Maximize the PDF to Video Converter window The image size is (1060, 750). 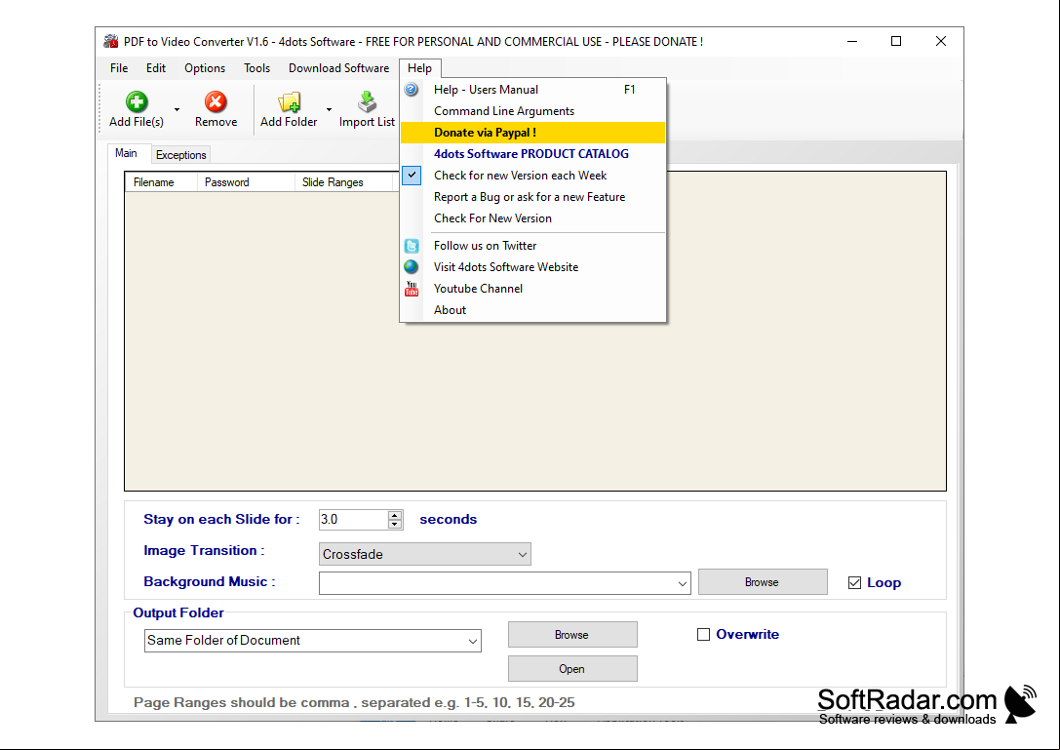point(896,41)
